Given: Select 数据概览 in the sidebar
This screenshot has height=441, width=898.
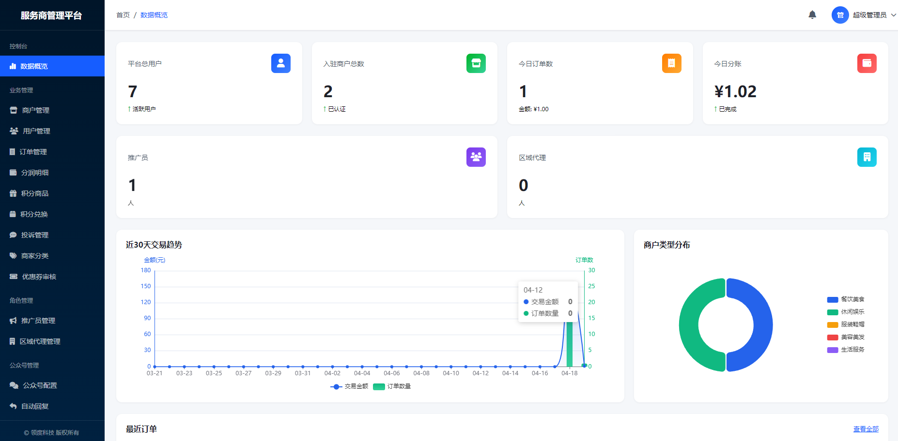Looking at the screenshot, I should point(52,66).
